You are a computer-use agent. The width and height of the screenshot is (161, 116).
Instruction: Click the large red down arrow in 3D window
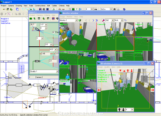pos(132,71)
